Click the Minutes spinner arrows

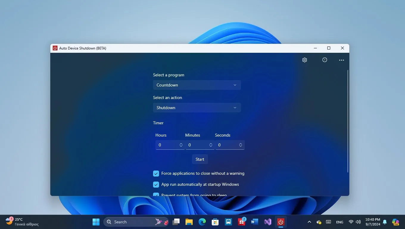[211, 145]
